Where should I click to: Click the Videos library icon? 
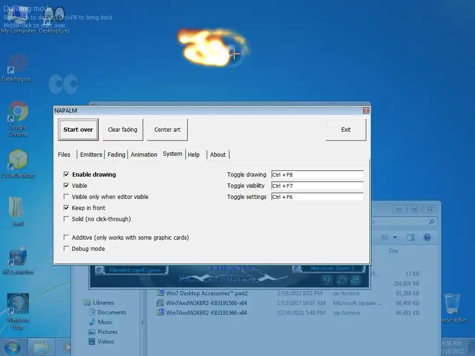tap(92, 342)
